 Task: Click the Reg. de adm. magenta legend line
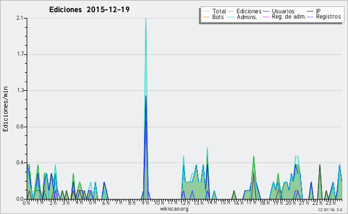click(266, 17)
